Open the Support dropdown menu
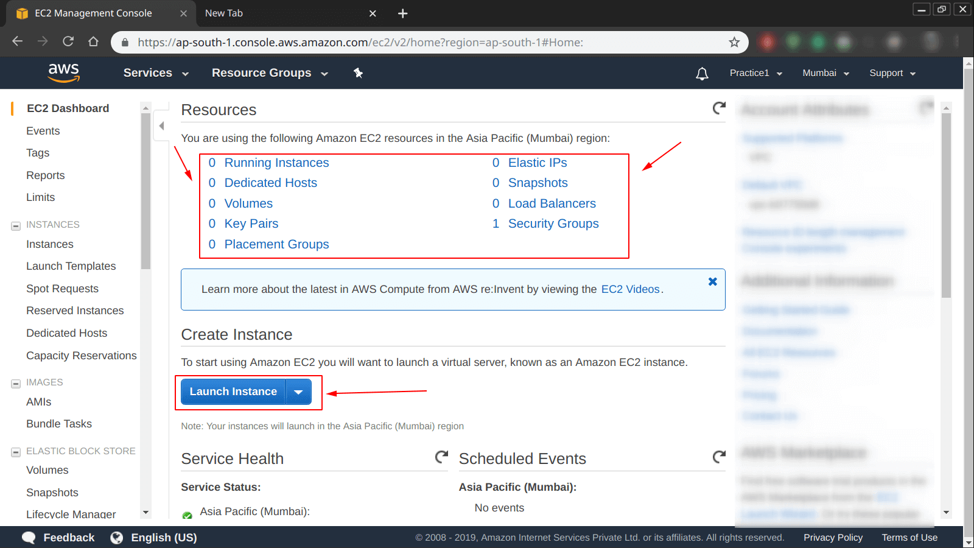 [x=892, y=73]
